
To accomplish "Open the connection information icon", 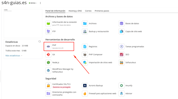I will [48, 23].
